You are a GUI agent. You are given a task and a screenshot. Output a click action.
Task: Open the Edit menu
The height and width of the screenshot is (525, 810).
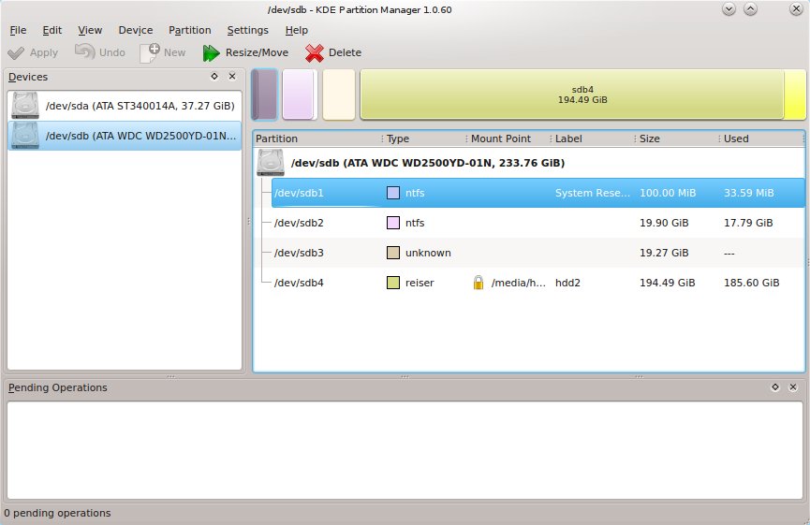(x=52, y=30)
